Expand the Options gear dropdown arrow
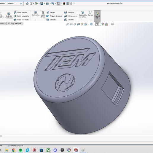 [x=74, y=4]
